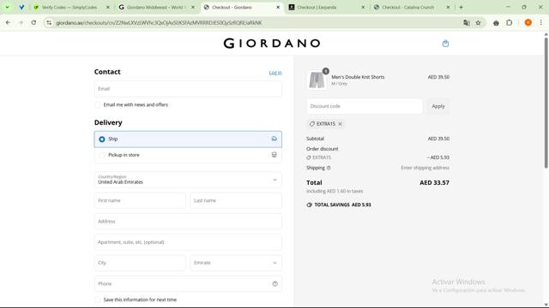Open the Chrome three-dot menu
The image size is (549, 308).
541,23
